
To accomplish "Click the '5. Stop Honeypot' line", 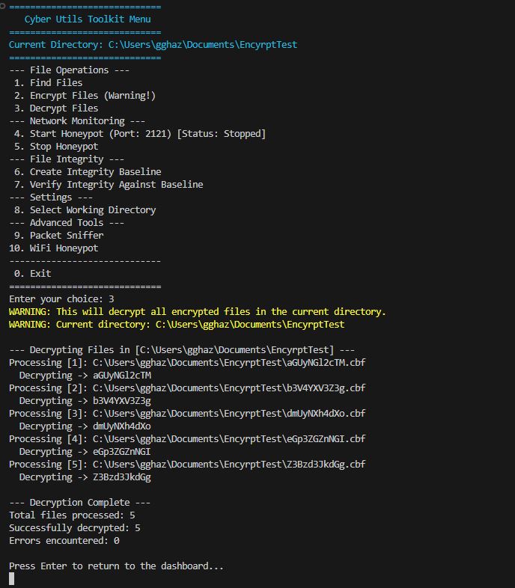I will tap(56, 147).
